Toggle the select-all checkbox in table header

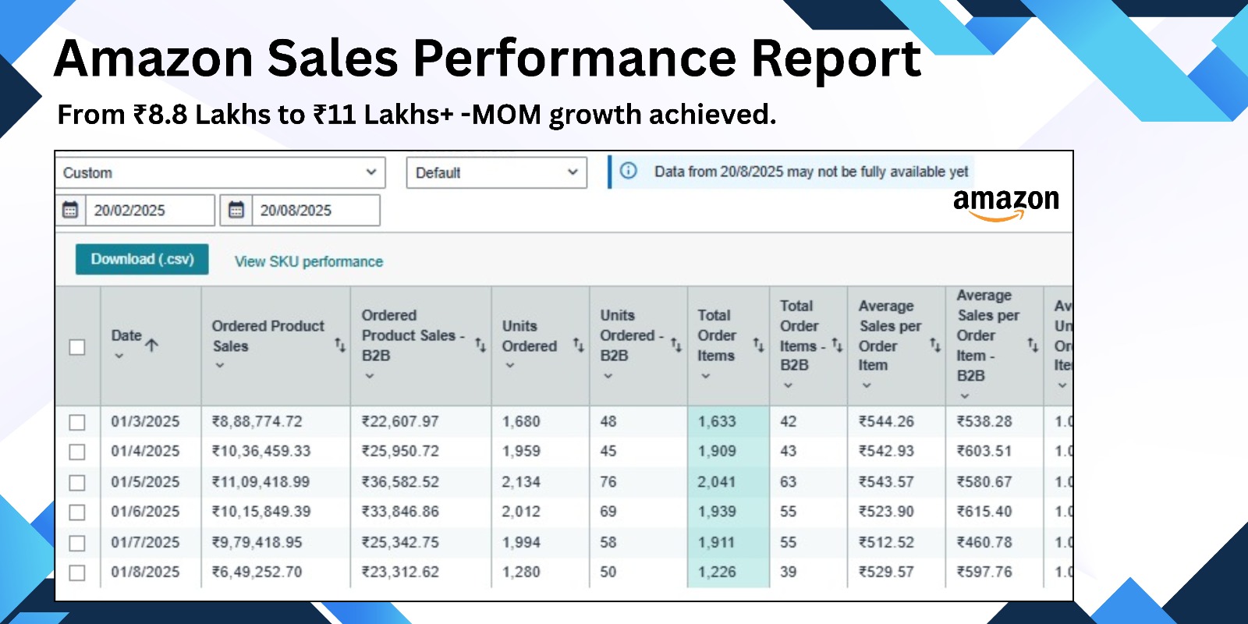coord(77,347)
